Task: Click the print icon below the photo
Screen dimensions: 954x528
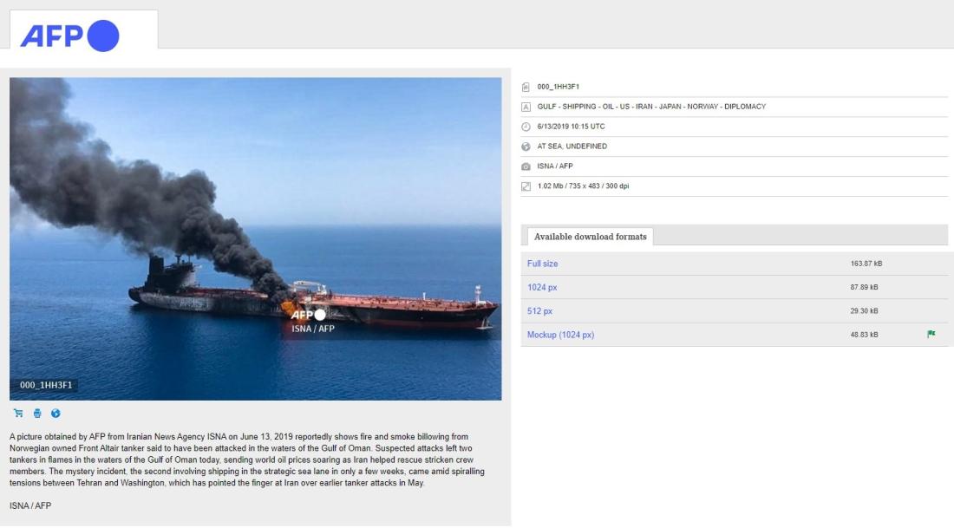Action: [x=37, y=414]
